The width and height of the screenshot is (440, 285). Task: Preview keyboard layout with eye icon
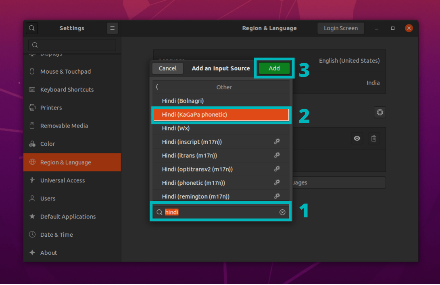tap(357, 138)
